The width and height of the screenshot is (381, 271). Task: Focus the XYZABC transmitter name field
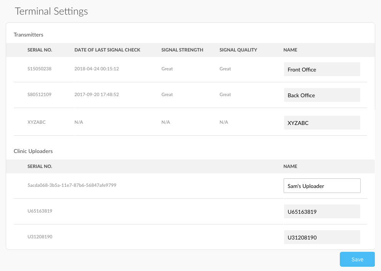coord(322,123)
